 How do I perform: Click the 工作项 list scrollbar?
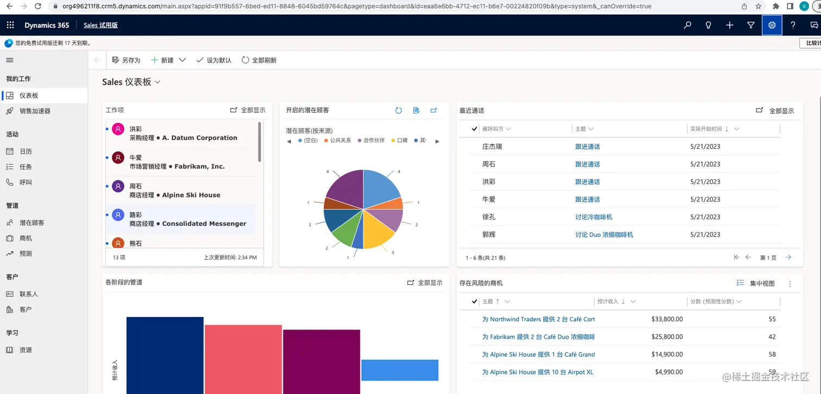click(260, 142)
